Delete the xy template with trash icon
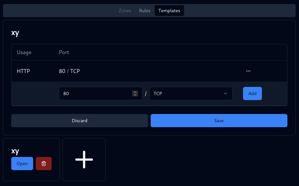 (x=44, y=164)
